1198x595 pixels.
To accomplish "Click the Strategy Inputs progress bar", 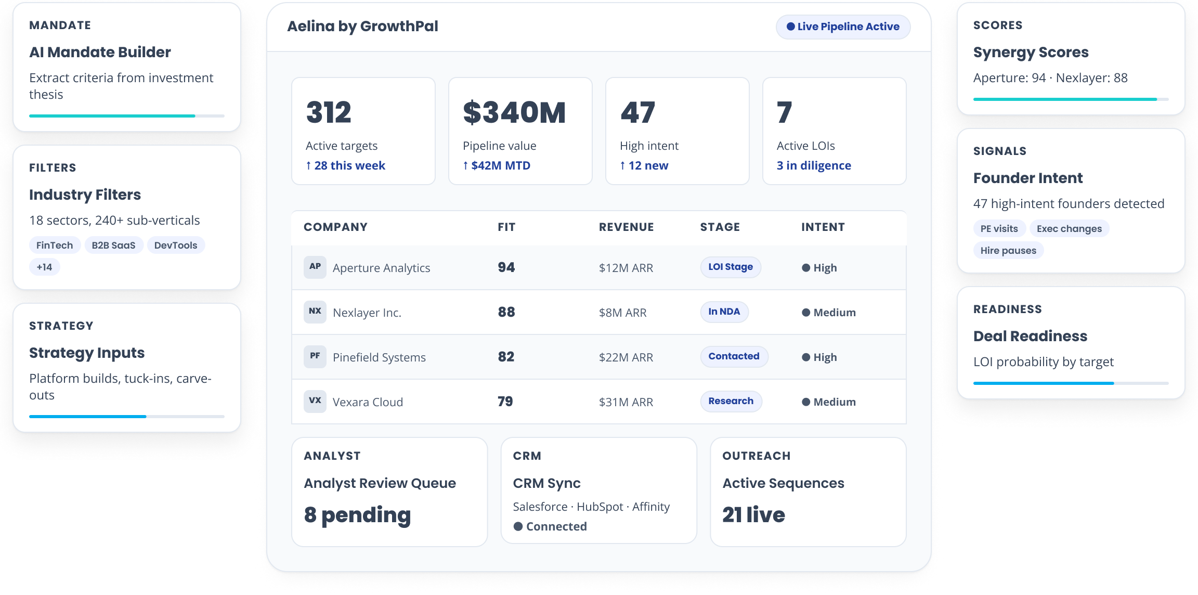I will pos(127,417).
